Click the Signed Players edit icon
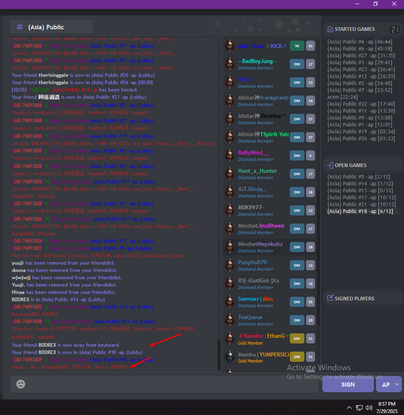 tap(330, 298)
